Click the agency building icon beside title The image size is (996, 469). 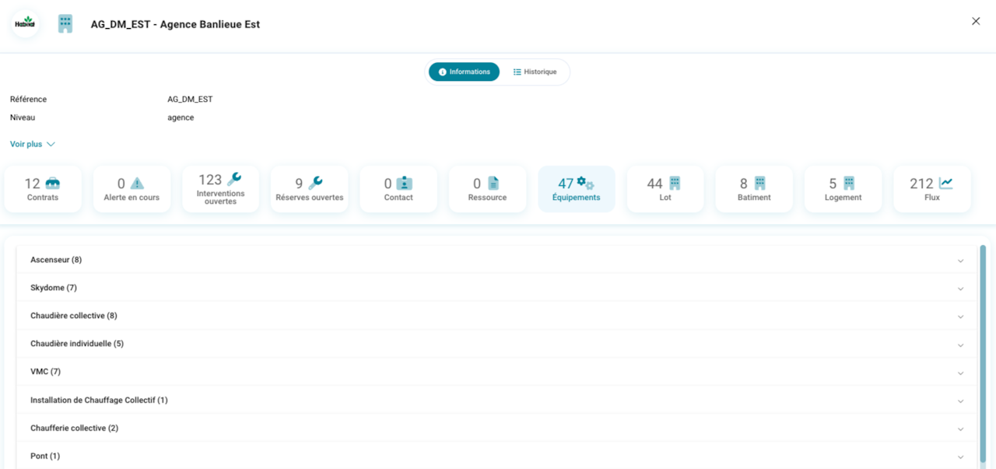[x=65, y=23]
